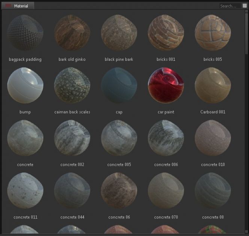
Task: Pick the bricks 005 material sphere
Action: coord(213,33)
